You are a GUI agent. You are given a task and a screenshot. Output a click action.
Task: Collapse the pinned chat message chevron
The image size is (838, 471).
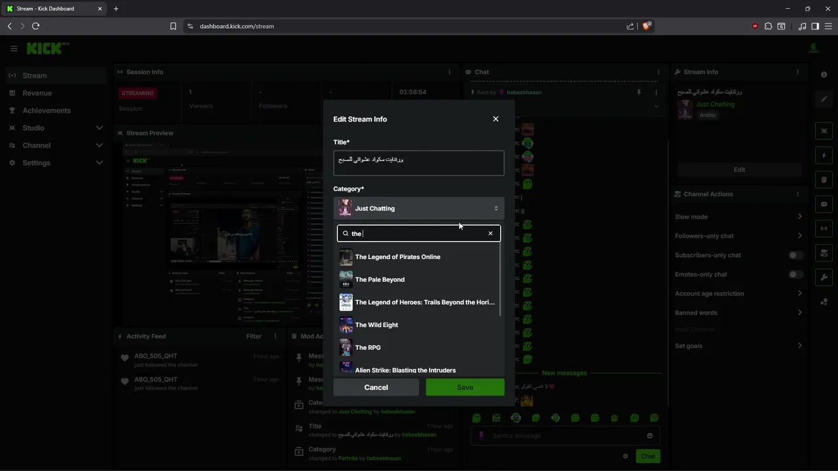coord(657,106)
